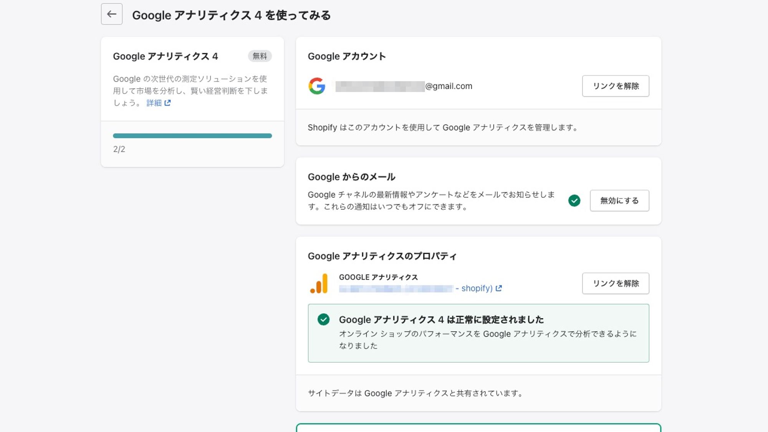
Task: Click the teal setup progress bar
Action: [x=192, y=136]
